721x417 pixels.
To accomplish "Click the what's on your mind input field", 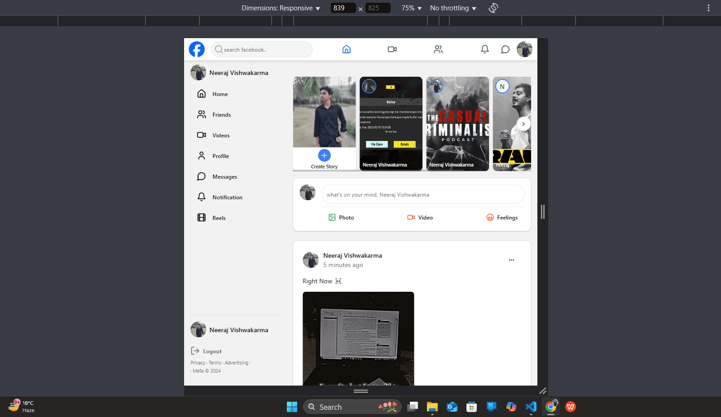I will tap(422, 194).
